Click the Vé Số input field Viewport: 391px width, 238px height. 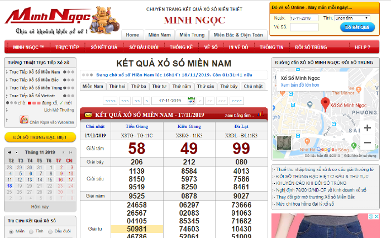pyautogui.click(x=304, y=27)
